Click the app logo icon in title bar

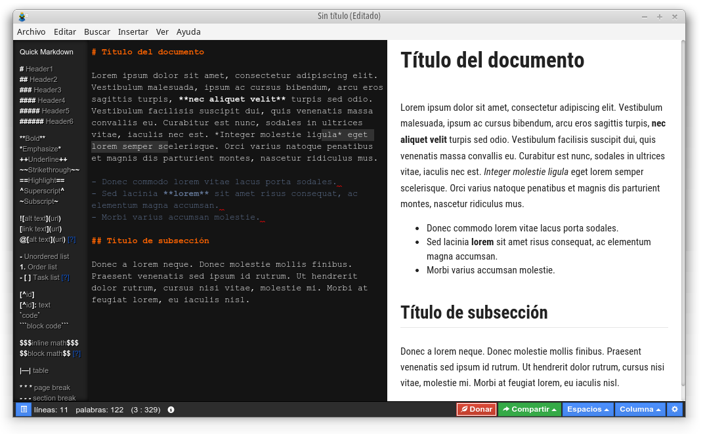click(22, 16)
